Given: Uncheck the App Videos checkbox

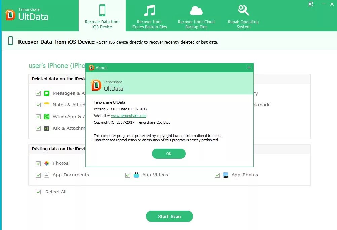Looking at the screenshot, I should tap(128, 175).
